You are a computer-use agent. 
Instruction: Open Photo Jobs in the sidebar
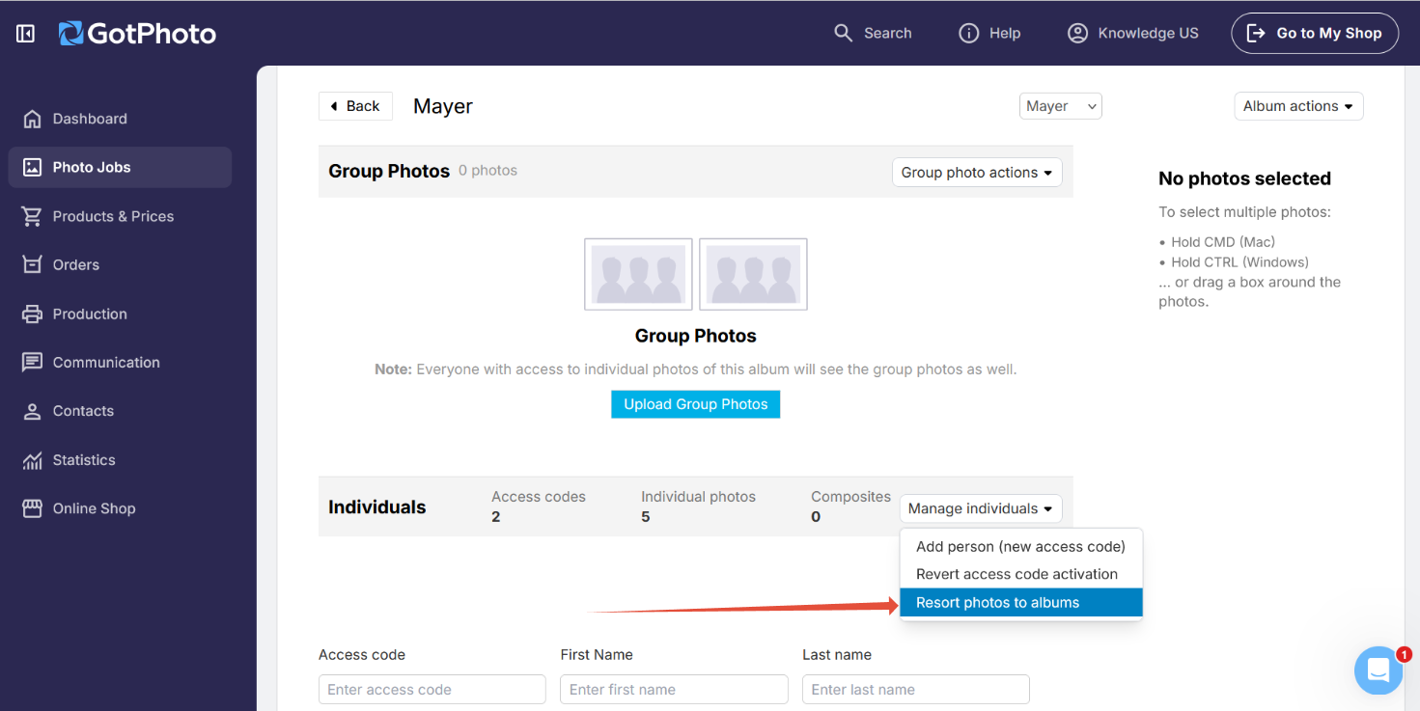click(x=120, y=167)
